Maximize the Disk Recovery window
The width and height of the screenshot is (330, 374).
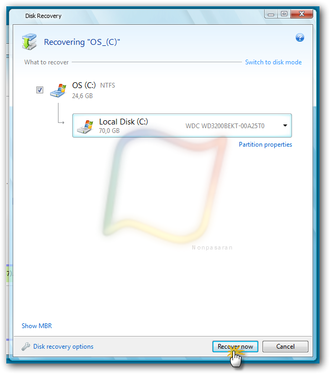pos(284,14)
